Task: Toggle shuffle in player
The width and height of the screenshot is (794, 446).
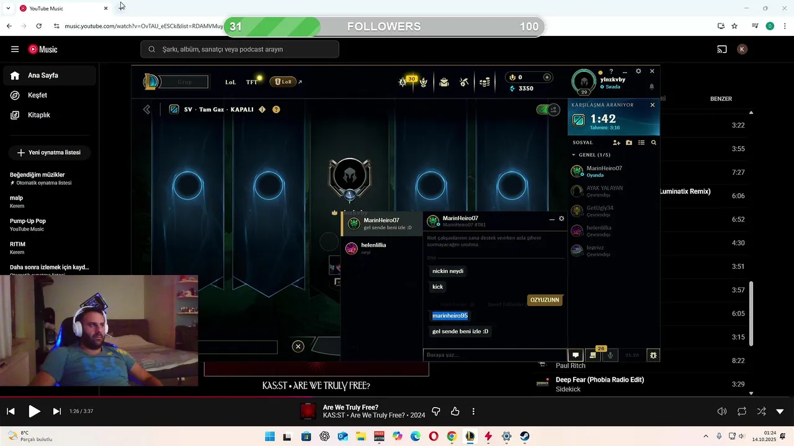Action: (761, 411)
